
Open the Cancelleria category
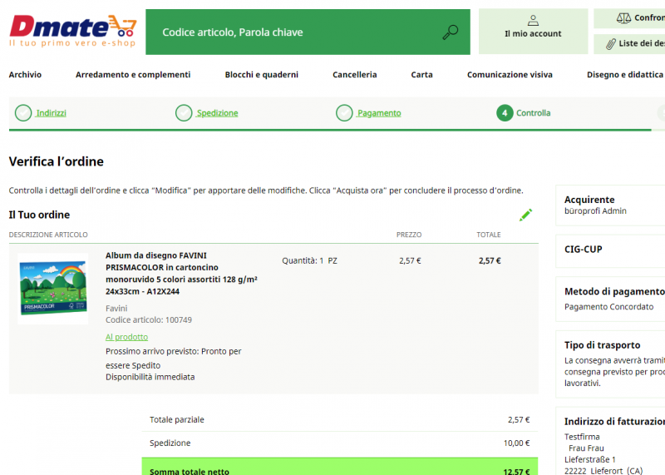coord(355,75)
